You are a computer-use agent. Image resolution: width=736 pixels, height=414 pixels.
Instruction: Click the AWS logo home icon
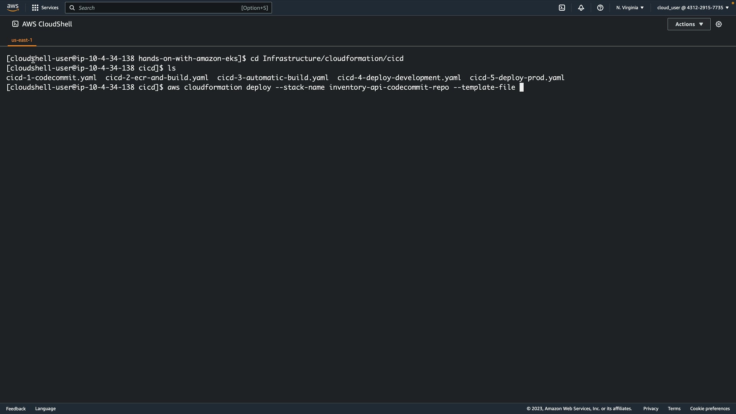click(13, 8)
